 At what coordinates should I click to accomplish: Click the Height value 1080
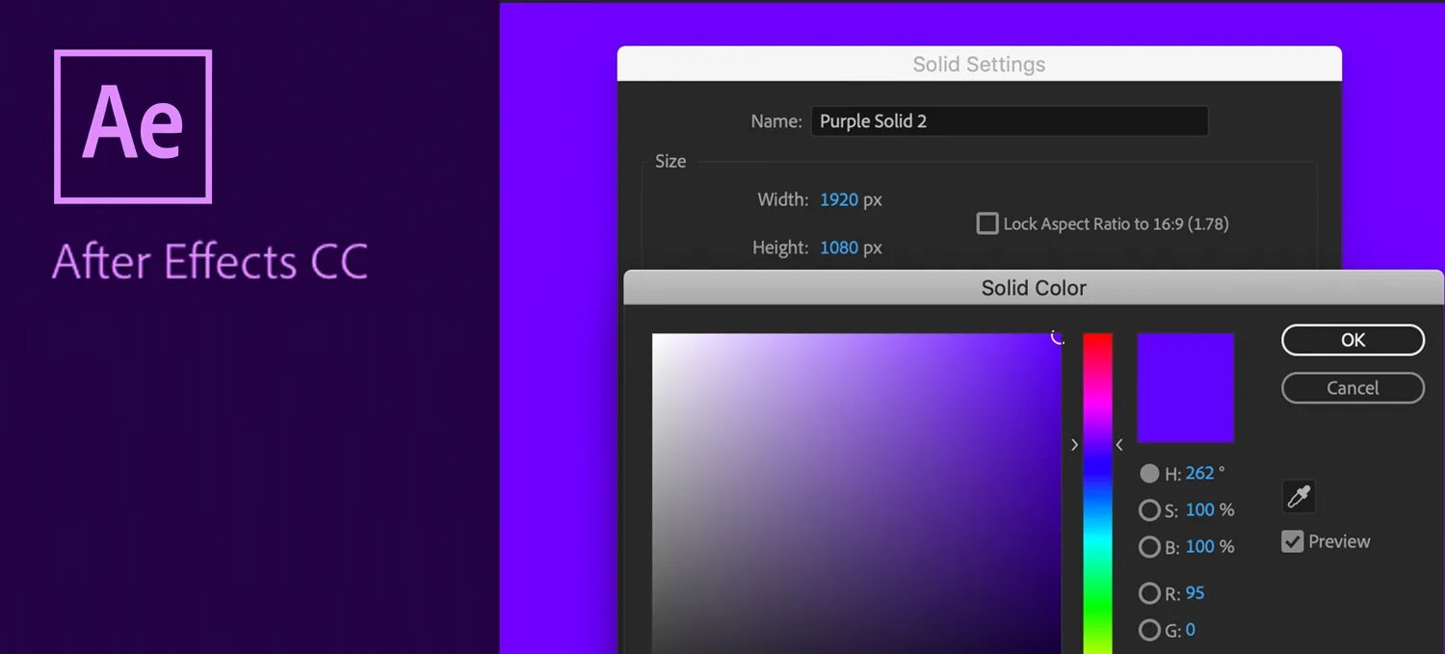(839, 248)
